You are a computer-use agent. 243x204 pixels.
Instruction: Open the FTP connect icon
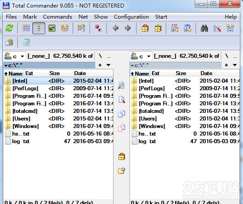pyautogui.click(x=175, y=28)
